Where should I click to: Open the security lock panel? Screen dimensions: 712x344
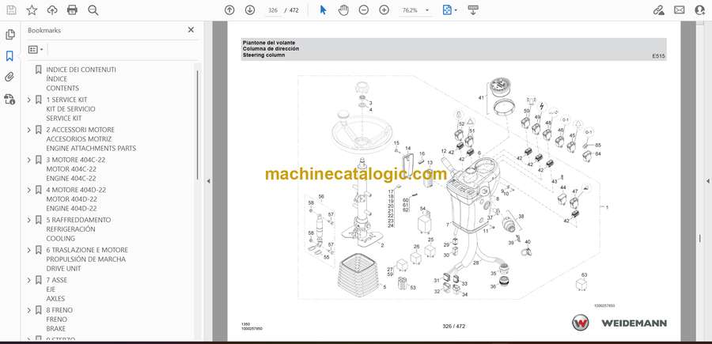click(9, 99)
